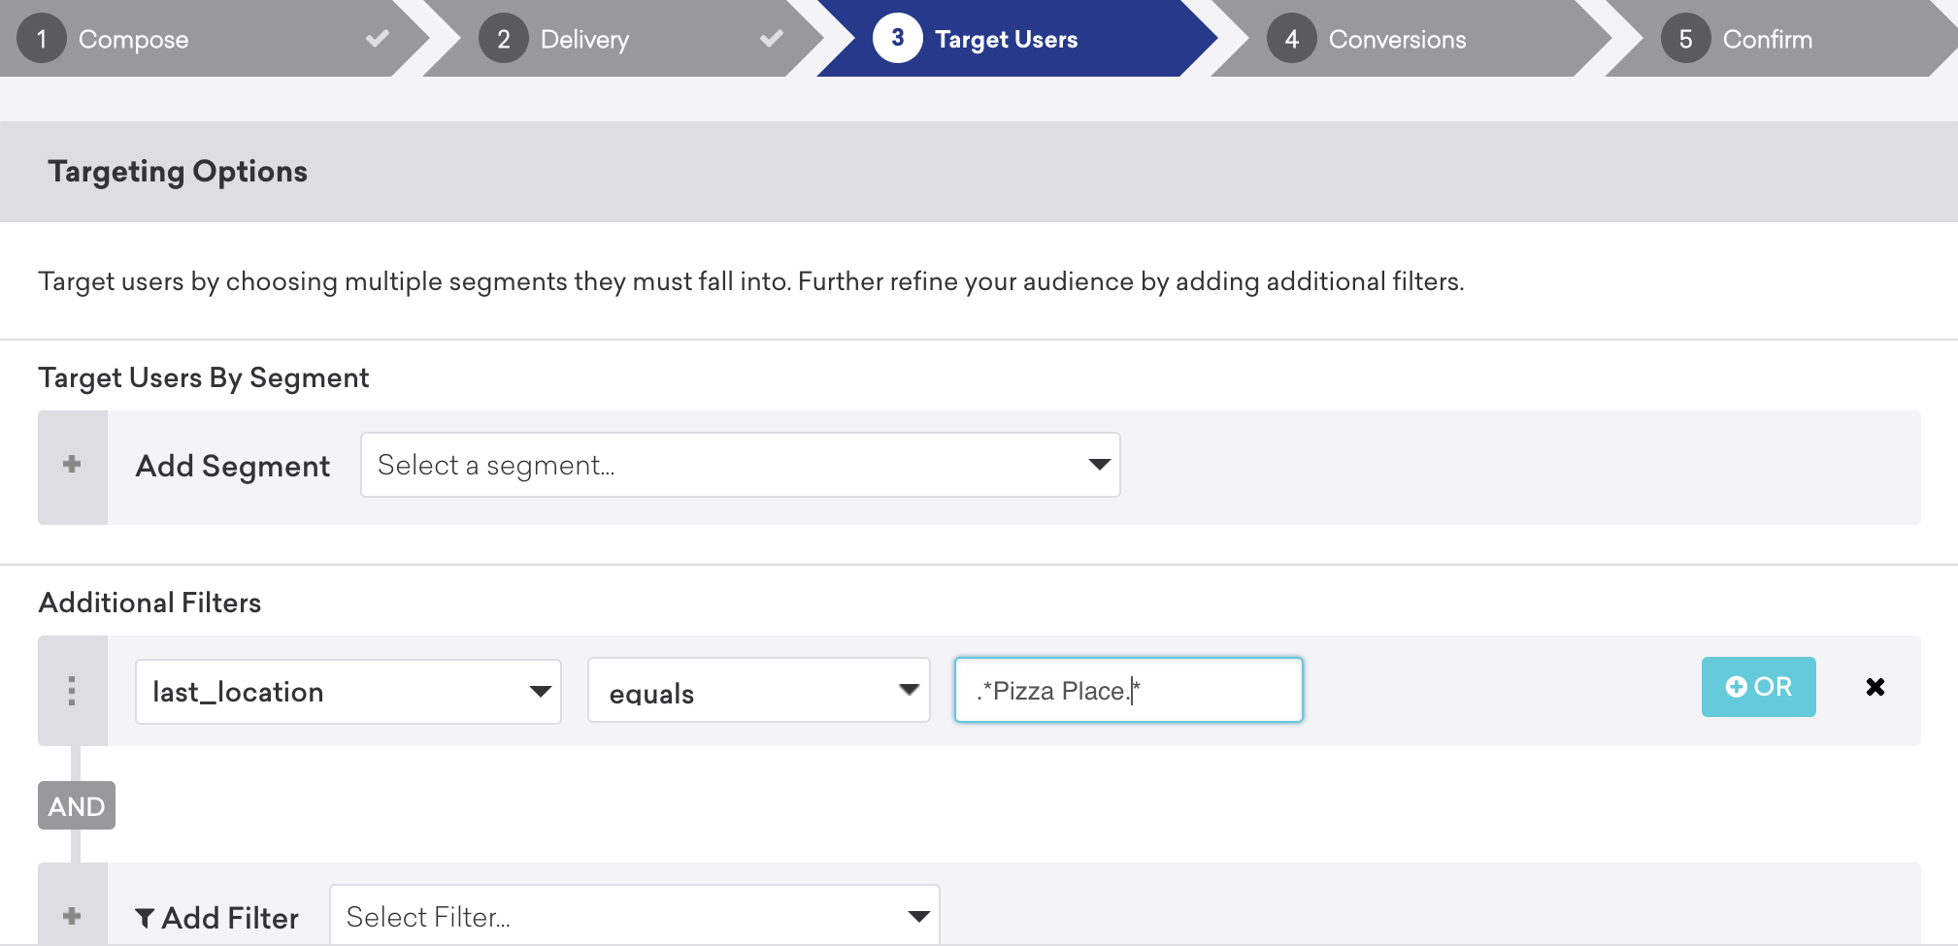
Task: Go to the Confirm step
Action: click(1767, 39)
